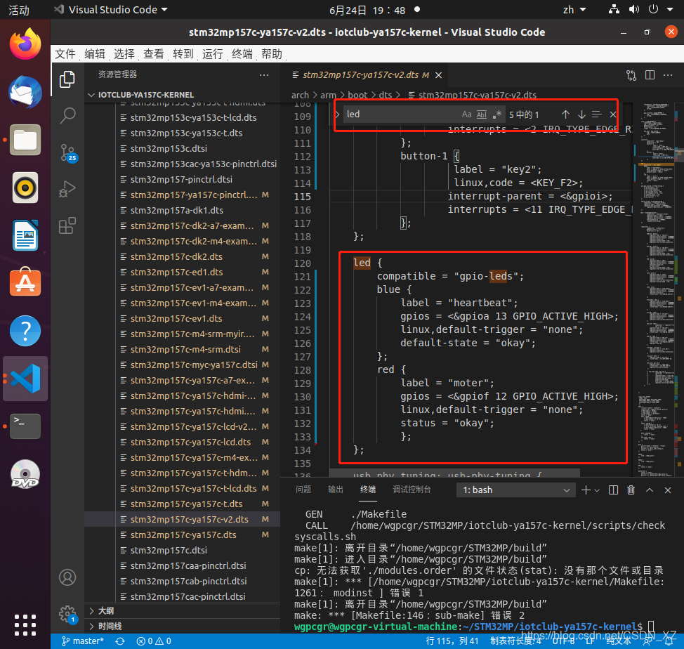Open the Accounts menu icon
Image resolution: width=684 pixels, height=649 pixels.
coord(67,577)
